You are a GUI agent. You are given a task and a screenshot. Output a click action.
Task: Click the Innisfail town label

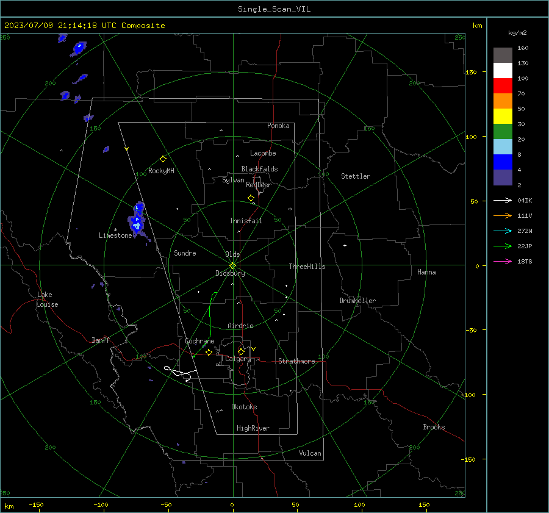(x=246, y=221)
